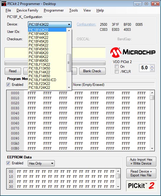This screenshot has width=161, height=196.
Task: Click the PICkit 2 title bar icon
Action: coord(4,4)
